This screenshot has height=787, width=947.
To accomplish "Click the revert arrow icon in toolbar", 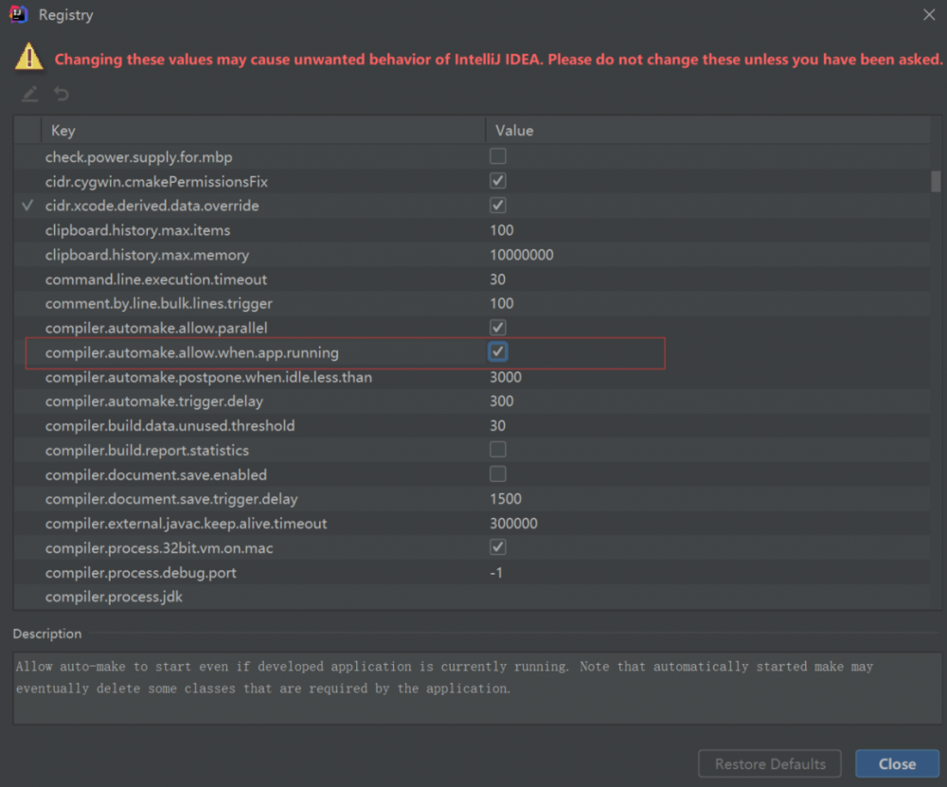I will pos(62,94).
